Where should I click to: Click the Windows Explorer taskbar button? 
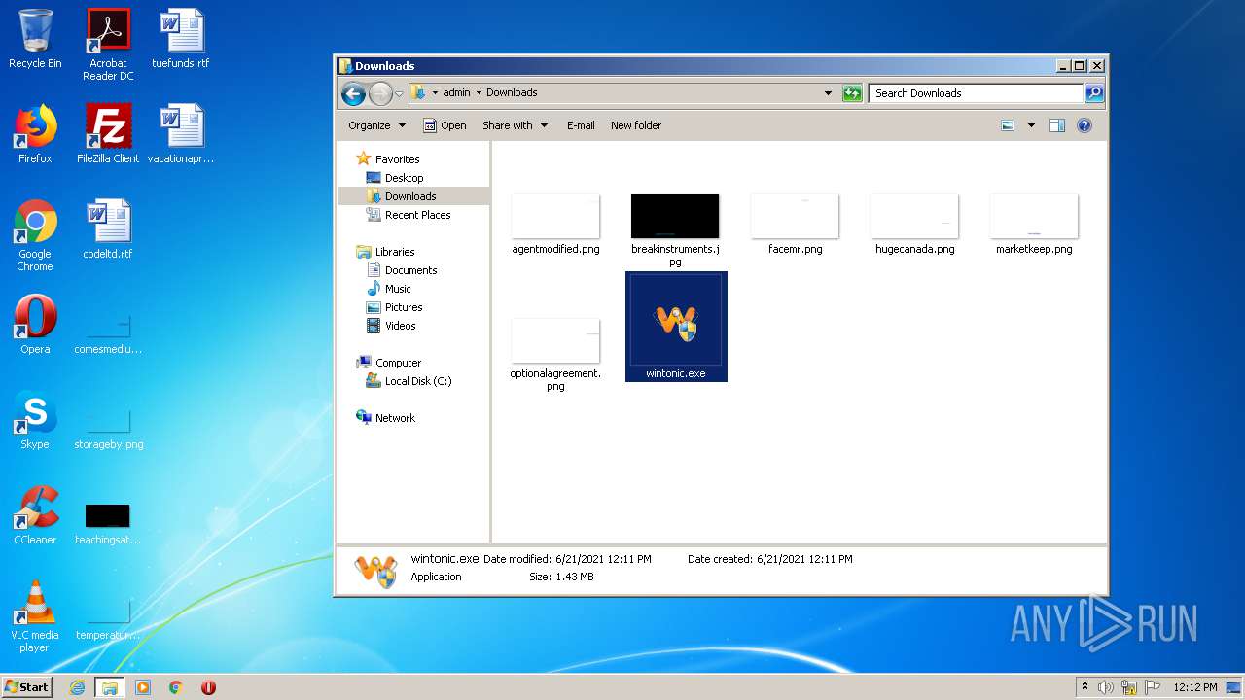(x=109, y=687)
